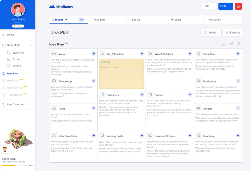Open the Help dropdown
This screenshot has height=171, width=251.
tap(209, 6)
